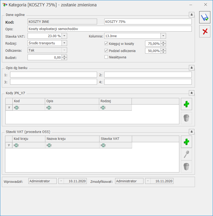This screenshot has width=213, height=216.
Task: Click the Stawka VAT filter cell in OSS table
Action: point(116,145)
